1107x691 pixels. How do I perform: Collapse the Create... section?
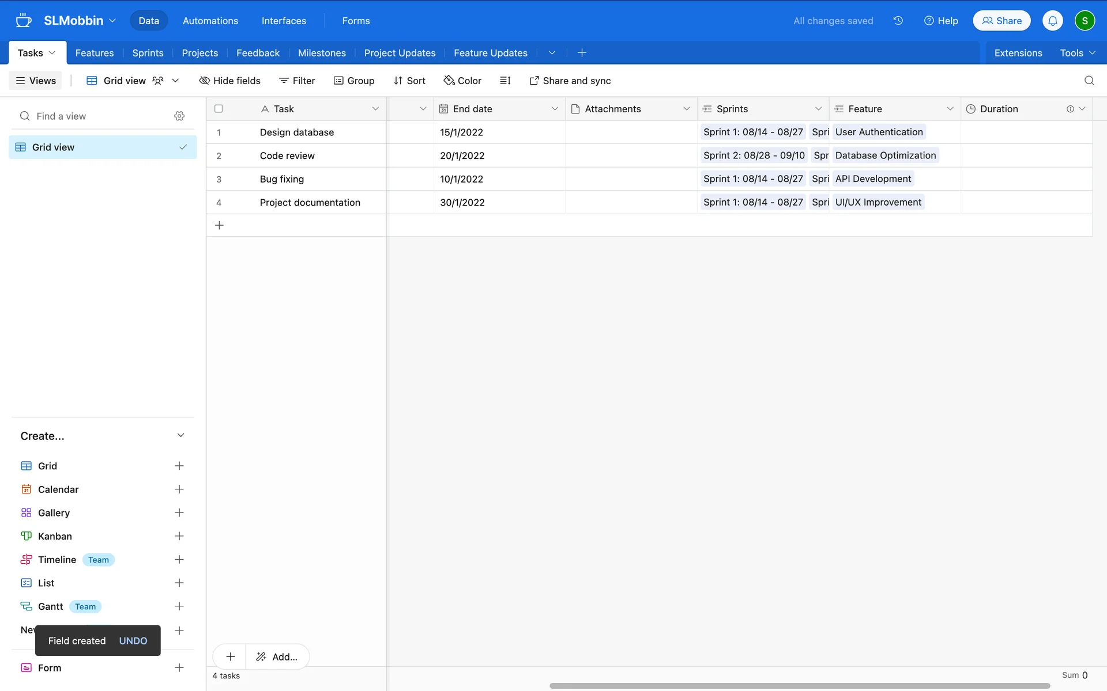[180, 436]
